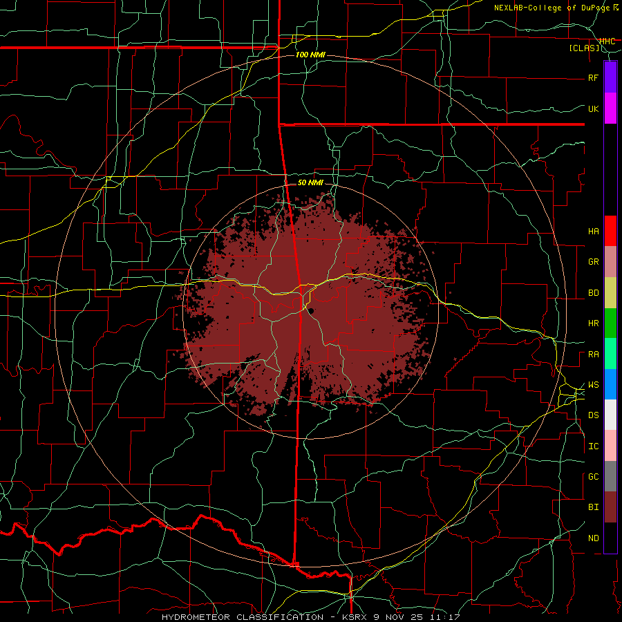
Task: Click the light pink IC legend swatch
Action: pos(610,446)
